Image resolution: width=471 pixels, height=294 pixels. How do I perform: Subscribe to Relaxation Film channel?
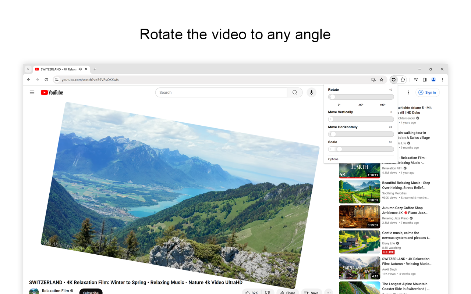pos(91,292)
